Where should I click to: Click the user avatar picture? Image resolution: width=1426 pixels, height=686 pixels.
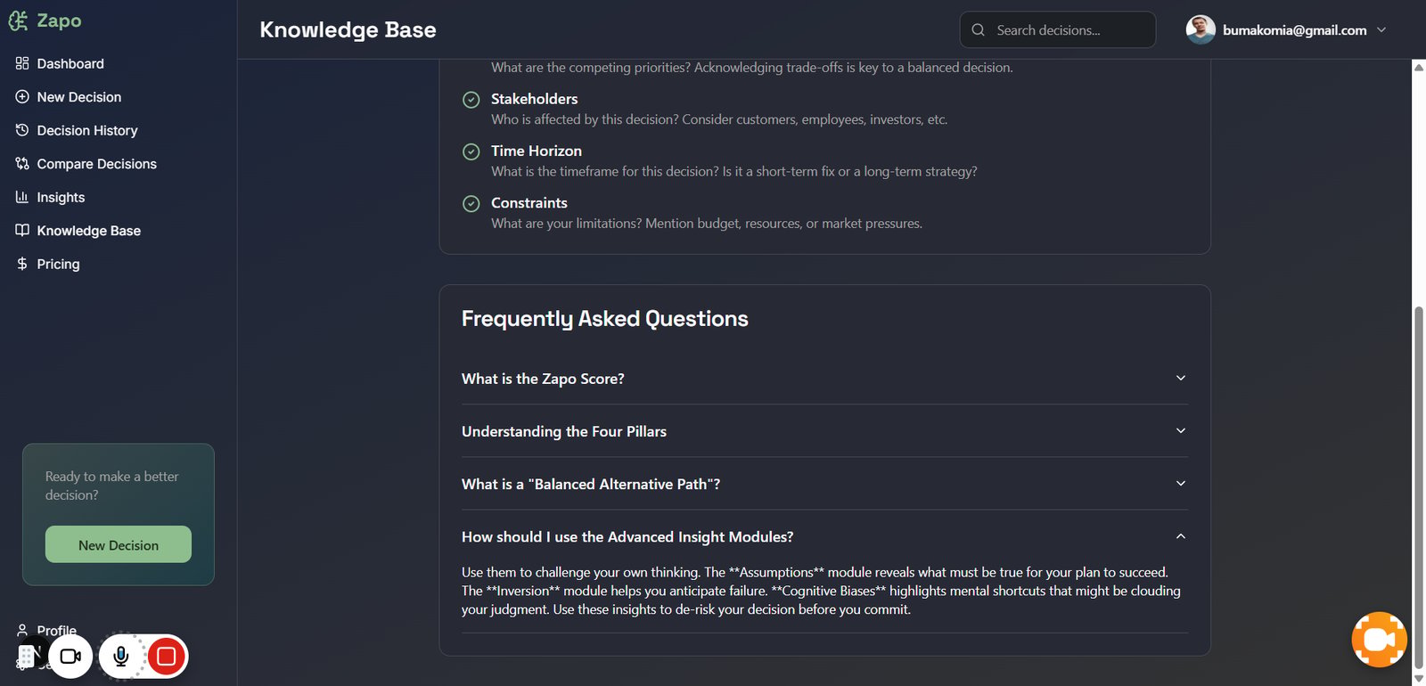point(1201,29)
